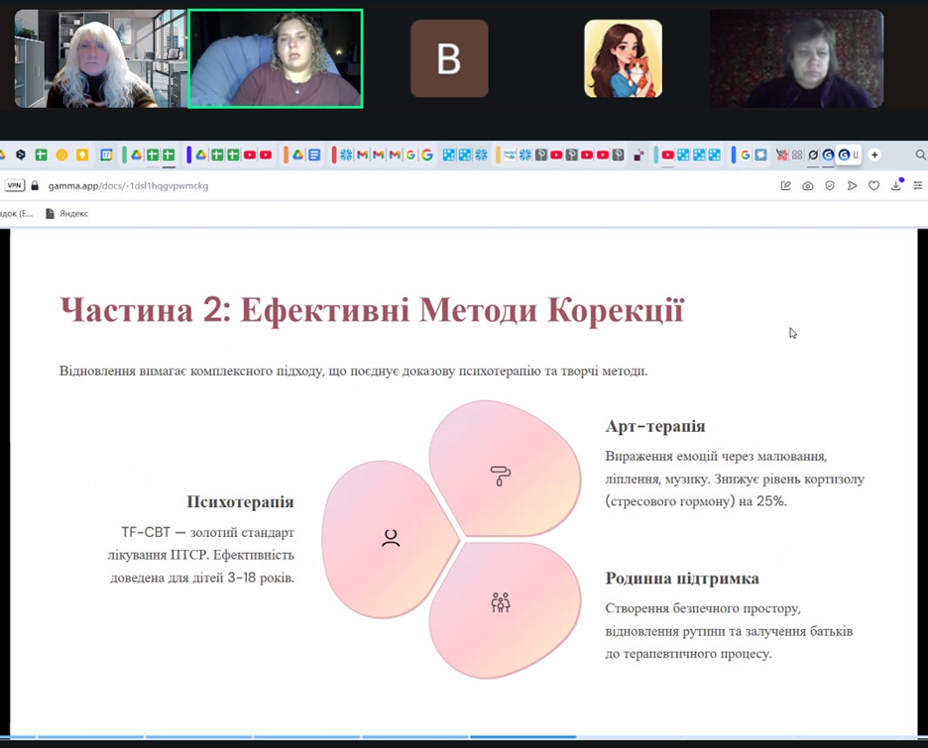Click the send arrow icon in address bar
Screen dimensions: 928x748
click(852, 185)
